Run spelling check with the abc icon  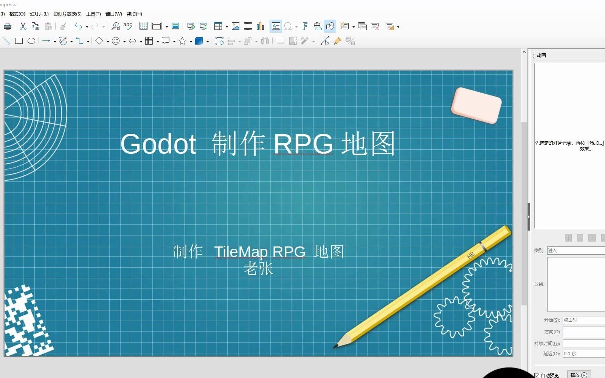click(x=128, y=26)
